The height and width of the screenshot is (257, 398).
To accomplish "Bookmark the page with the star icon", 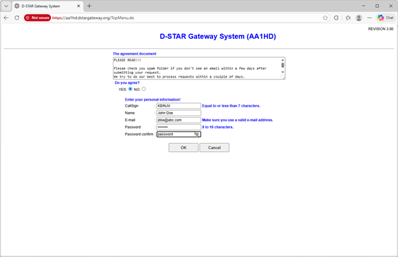I will [x=325, y=18].
